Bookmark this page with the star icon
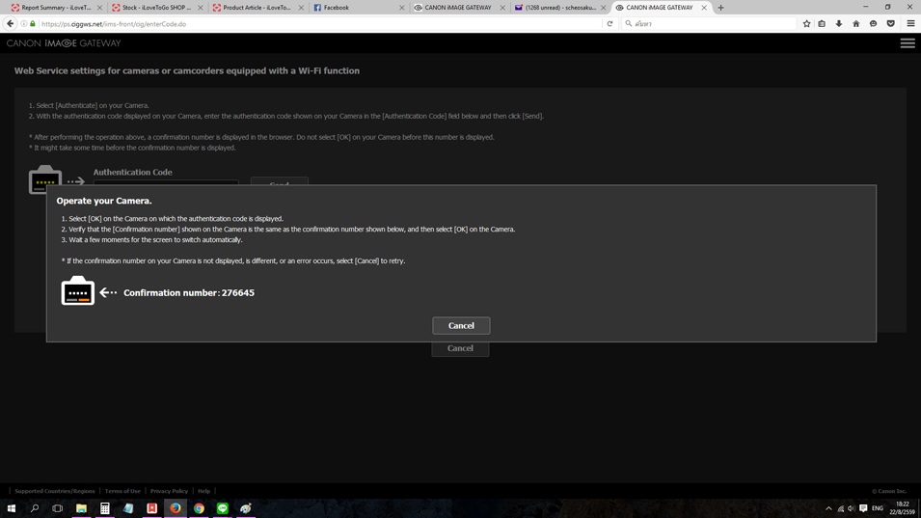Image resolution: width=921 pixels, height=518 pixels. pos(806,23)
